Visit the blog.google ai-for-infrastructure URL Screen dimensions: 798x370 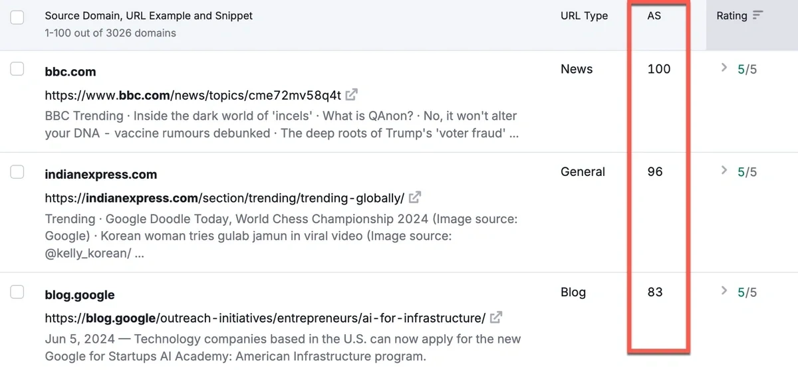click(x=265, y=317)
